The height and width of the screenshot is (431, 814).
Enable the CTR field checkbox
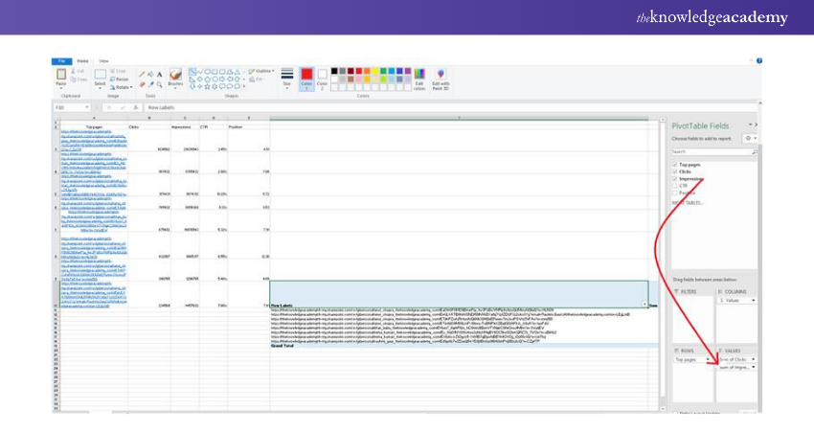[x=674, y=187]
